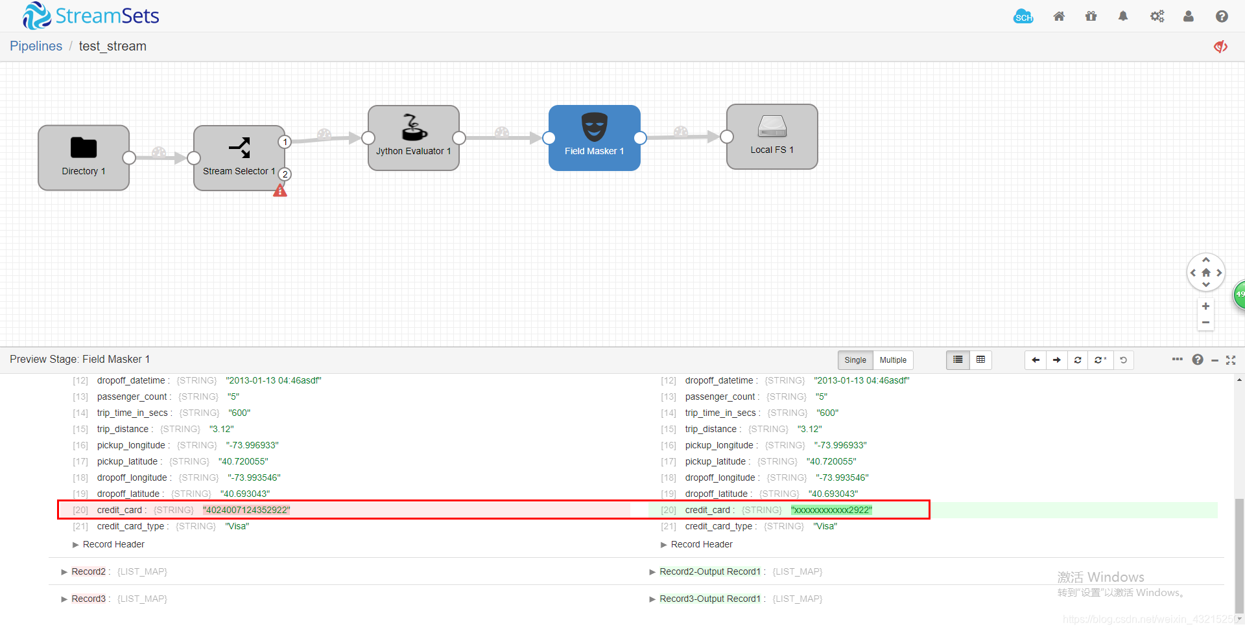Switch preview to Multiple stages mode
The width and height of the screenshot is (1245, 631).
(x=893, y=360)
